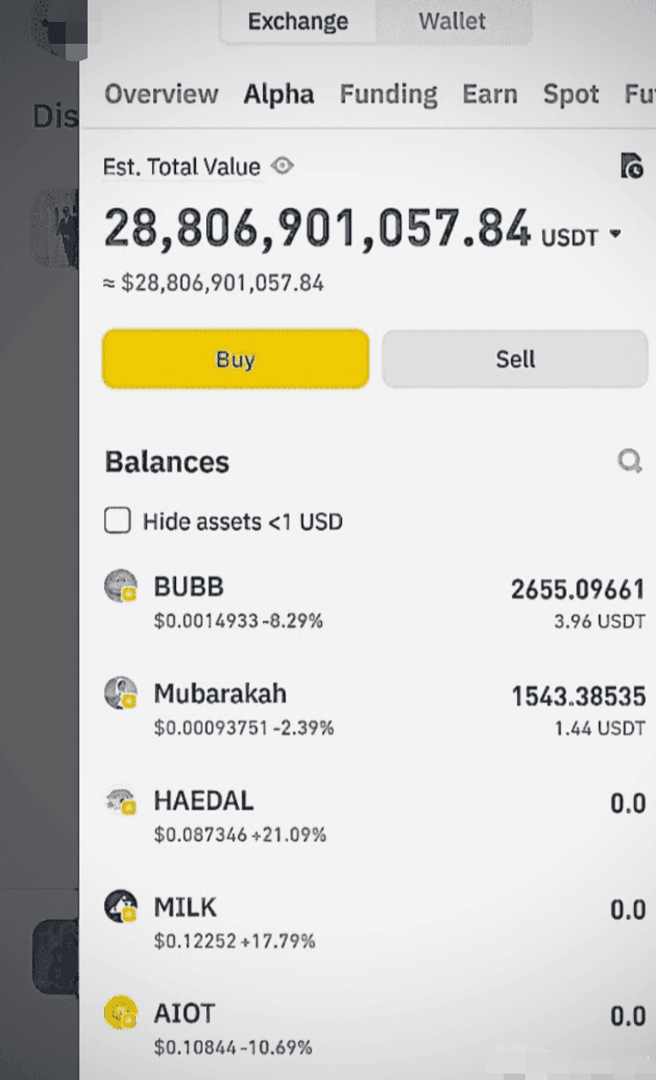The width and height of the screenshot is (656, 1080).
Task: Click the Mubarakah token icon
Action: pos(120,694)
